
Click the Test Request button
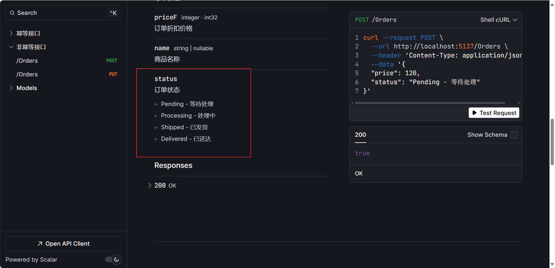point(494,113)
